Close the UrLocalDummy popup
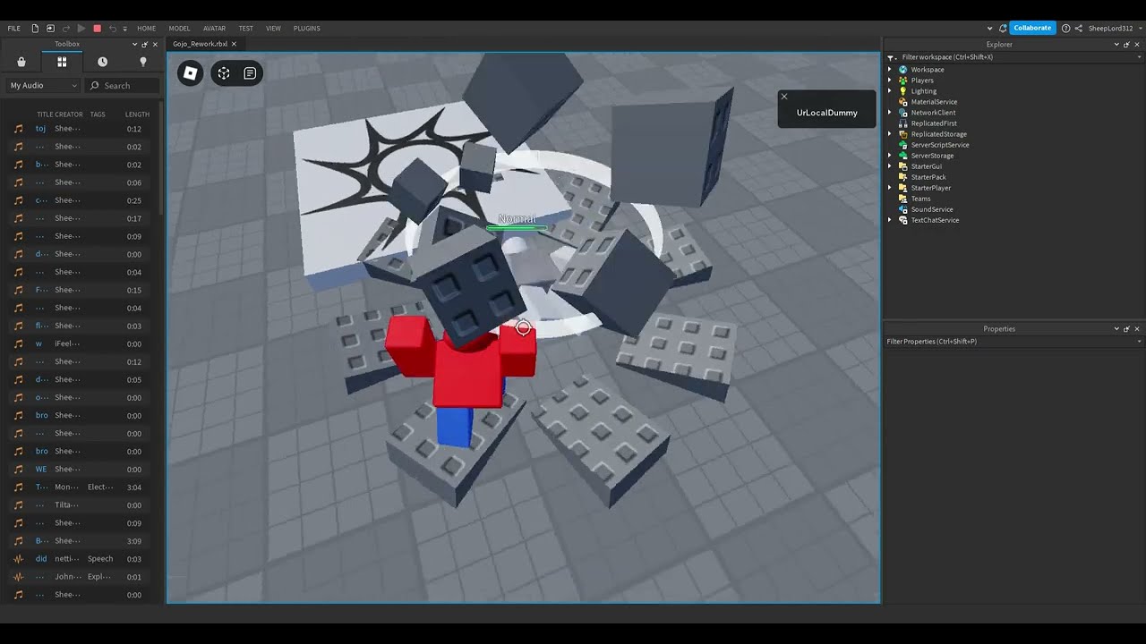This screenshot has width=1146, height=644. click(784, 97)
